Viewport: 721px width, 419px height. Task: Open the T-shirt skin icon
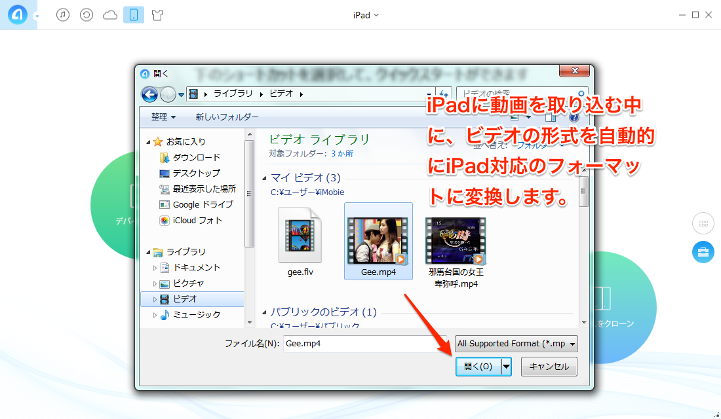click(157, 15)
